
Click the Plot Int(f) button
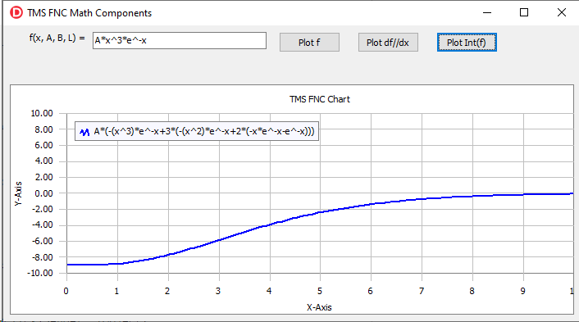pos(467,43)
